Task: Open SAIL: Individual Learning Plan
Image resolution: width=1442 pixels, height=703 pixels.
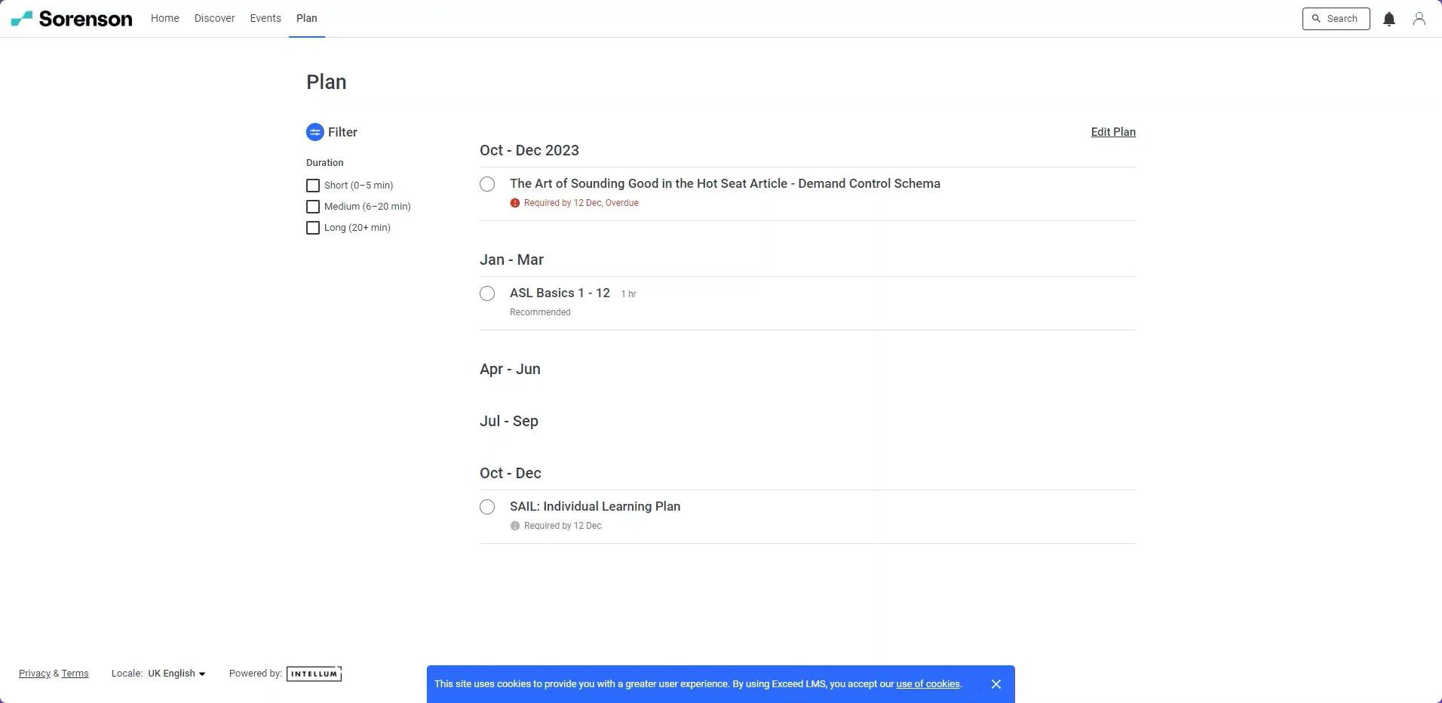Action: point(595,506)
